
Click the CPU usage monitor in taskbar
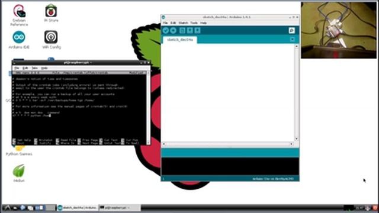pyautogui.click(x=348, y=208)
